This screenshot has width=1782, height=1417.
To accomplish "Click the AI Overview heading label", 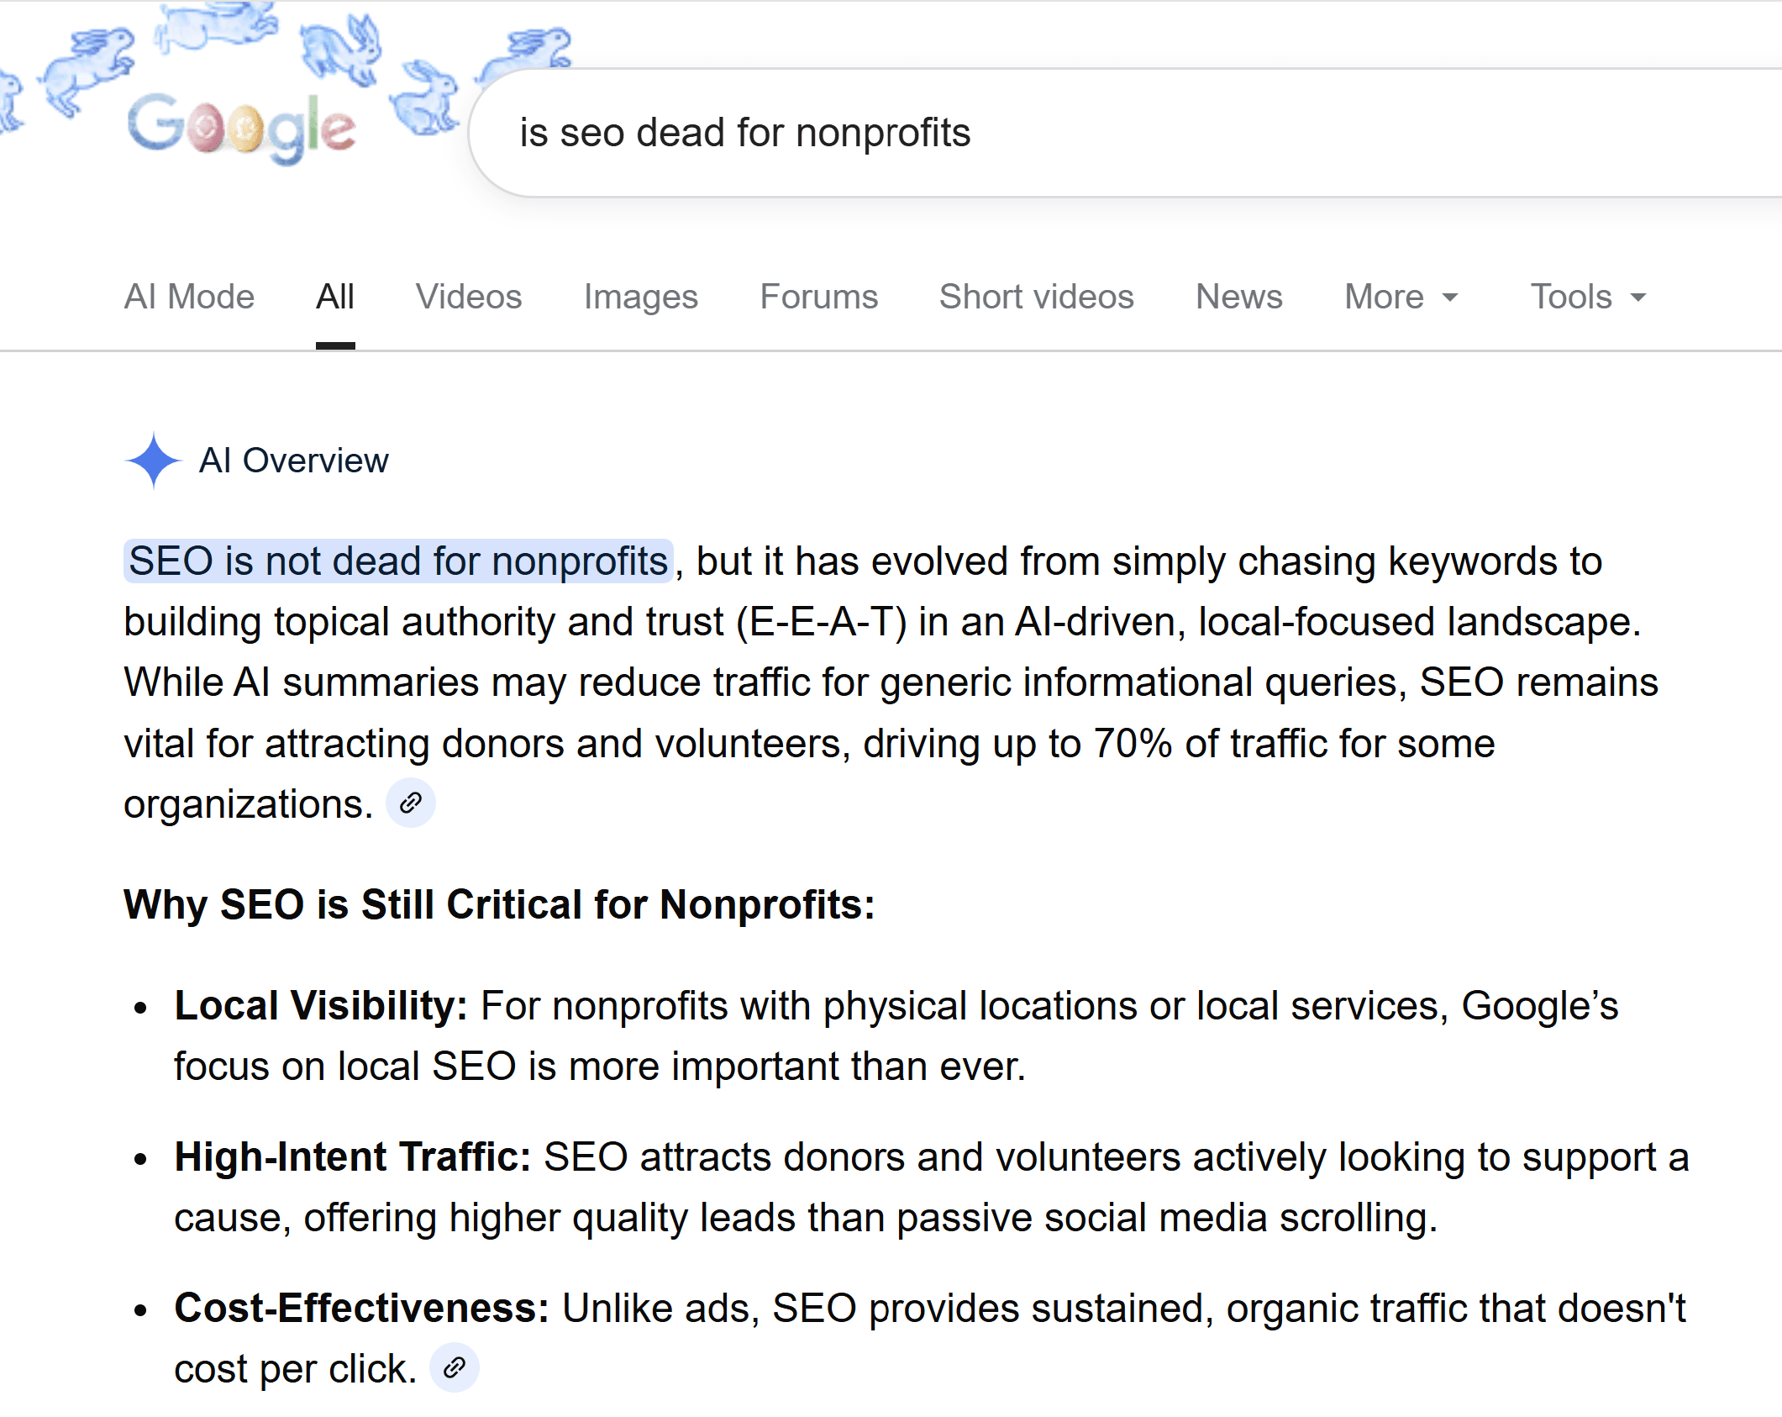I will [293, 461].
